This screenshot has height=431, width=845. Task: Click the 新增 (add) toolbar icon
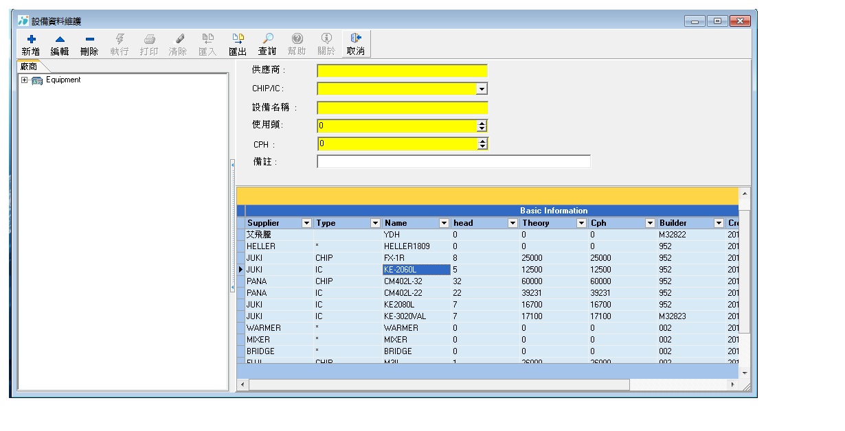click(30, 39)
